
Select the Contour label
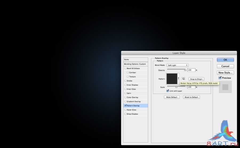click(133, 73)
